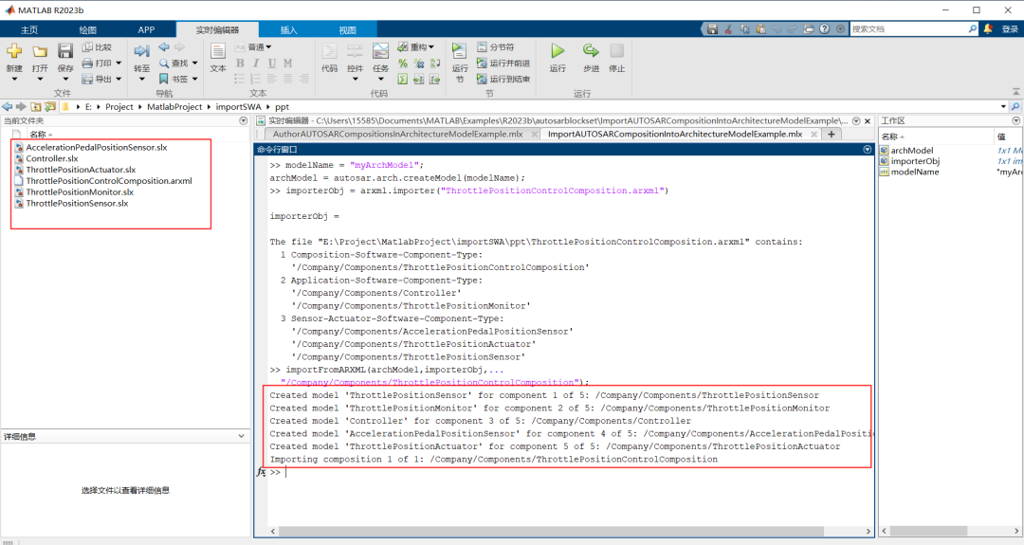Click the notification bell icon
This screenshot has width=1024, height=545.
pos(987,29)
